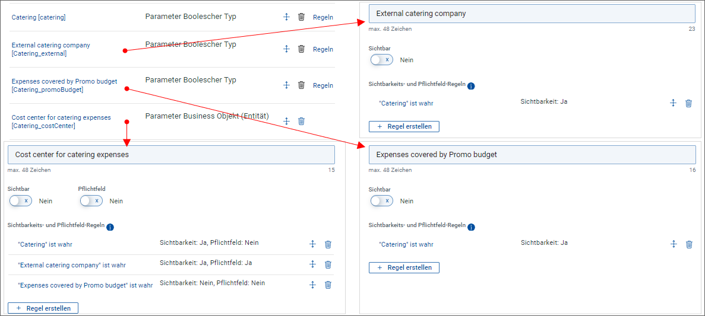Click Regel erstellen in External catering company panel

pyautogui.click(x=404, y=126)
